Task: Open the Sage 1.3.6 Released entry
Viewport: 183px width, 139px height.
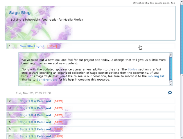Action: (x=35, y=101)
